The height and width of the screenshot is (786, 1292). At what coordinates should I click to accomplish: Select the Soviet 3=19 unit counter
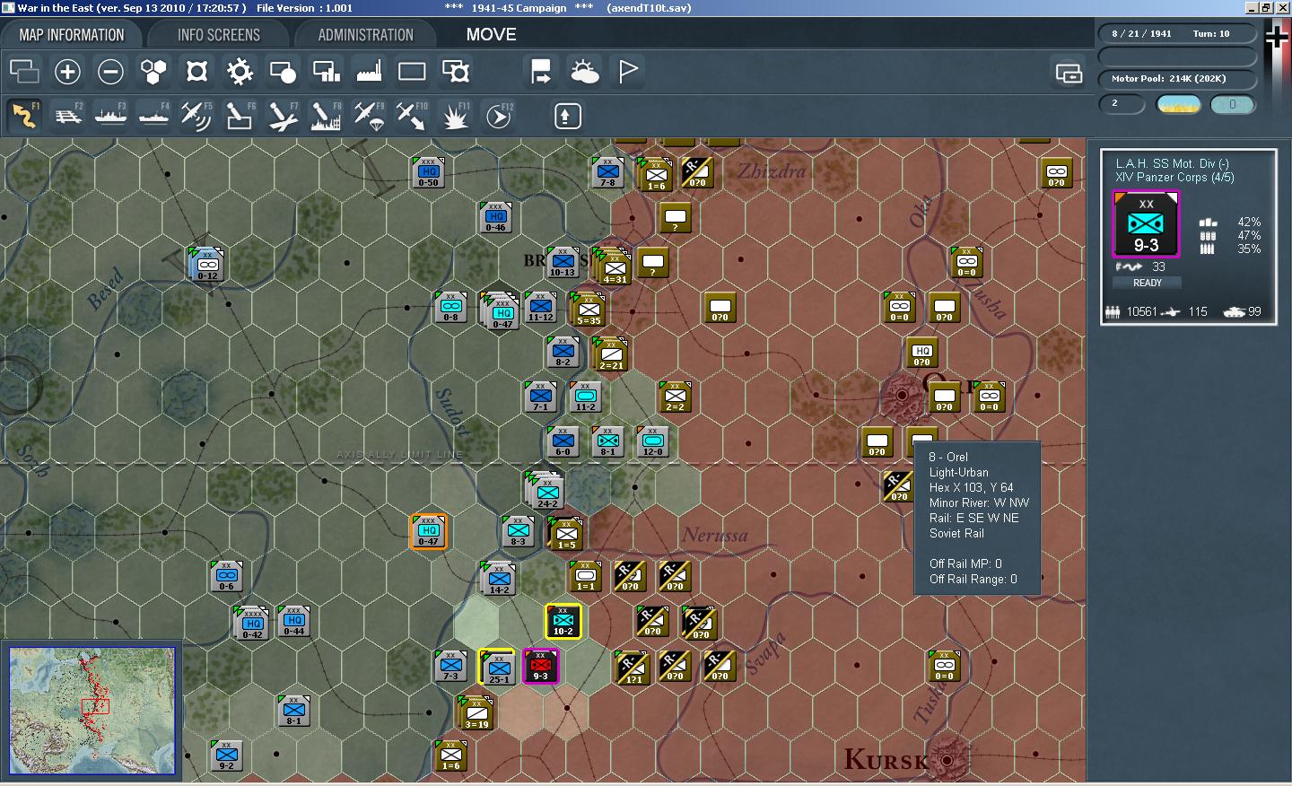(476, 712)
